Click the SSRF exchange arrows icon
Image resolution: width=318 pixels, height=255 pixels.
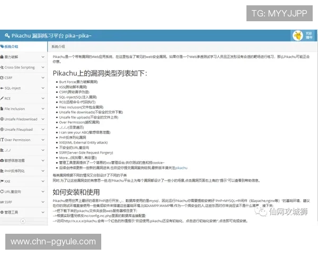click(x=2, y=202)
